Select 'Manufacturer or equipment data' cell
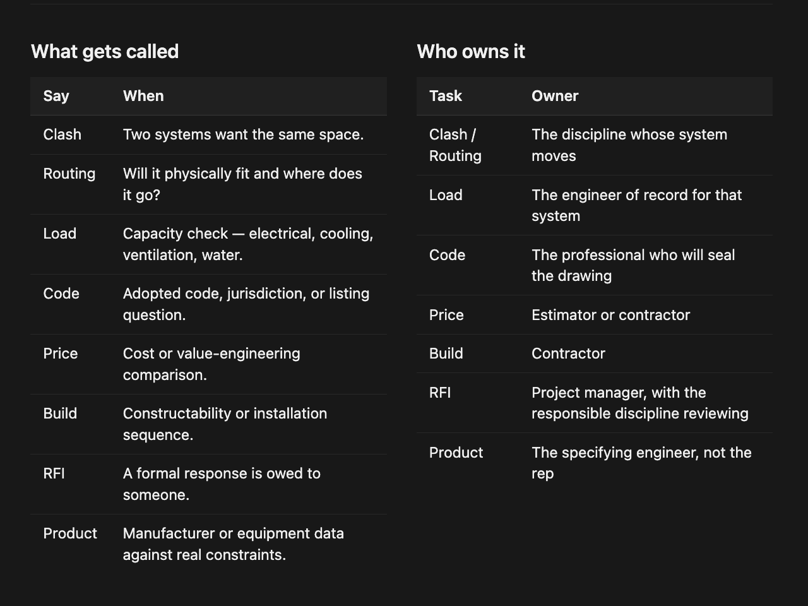 pyautogui.click(x=234, y=544)
